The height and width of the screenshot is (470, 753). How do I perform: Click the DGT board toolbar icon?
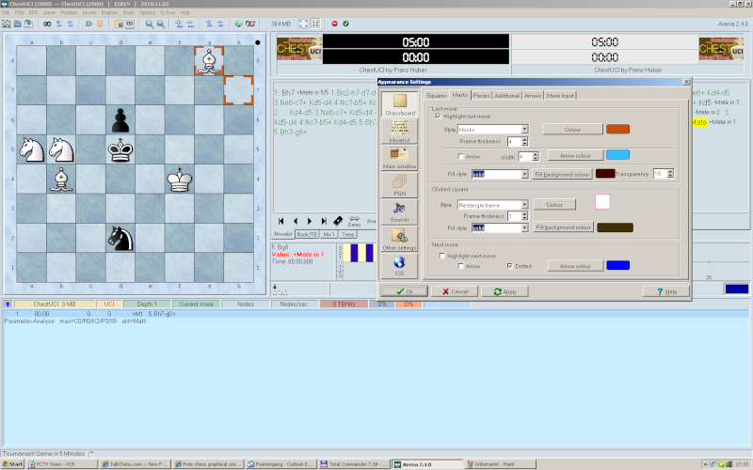[250, 23]
